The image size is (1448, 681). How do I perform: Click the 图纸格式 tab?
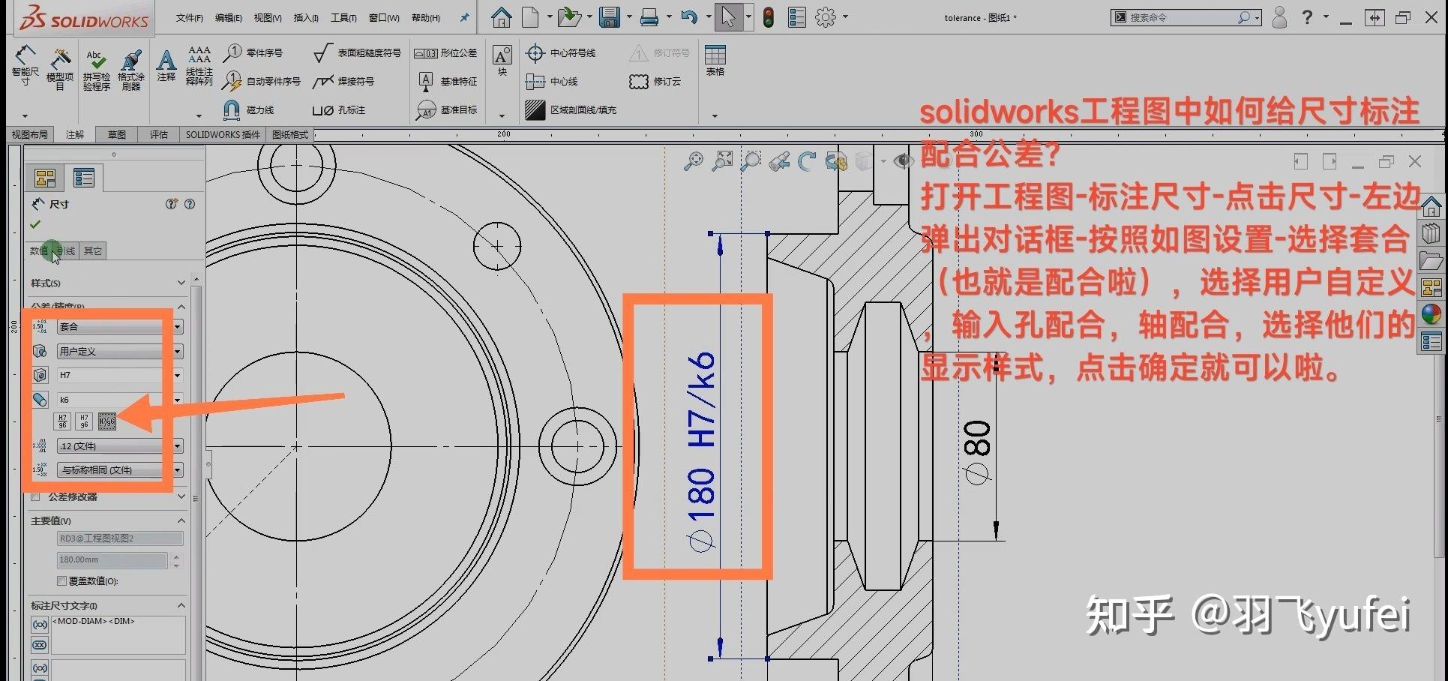pos(290,134)
